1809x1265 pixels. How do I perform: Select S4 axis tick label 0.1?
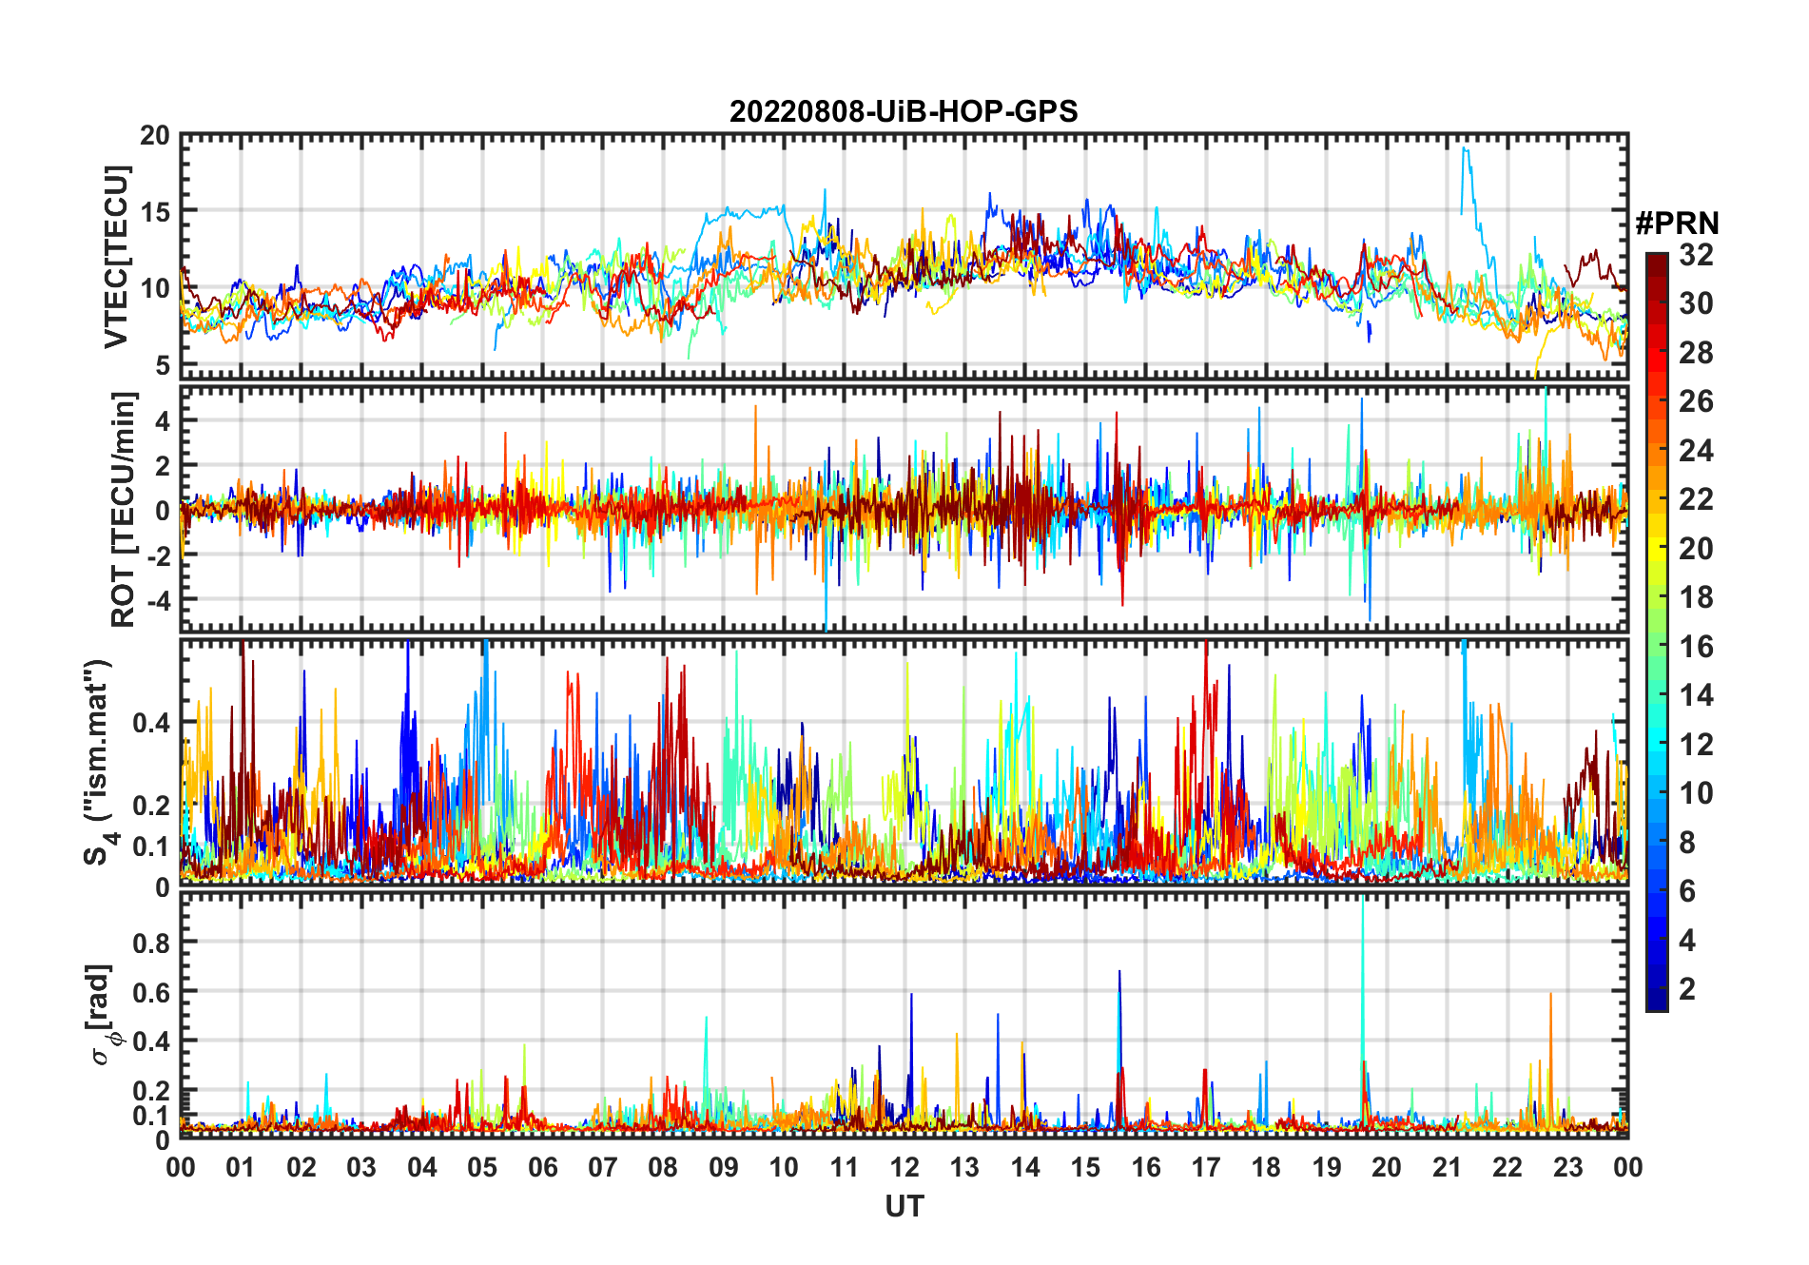151,847
